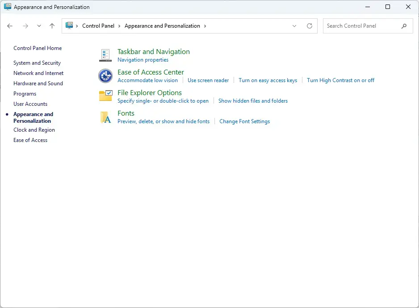The image size is (419, 308).
Task: Open the Ease of Access Center heading
Action: 151,72
